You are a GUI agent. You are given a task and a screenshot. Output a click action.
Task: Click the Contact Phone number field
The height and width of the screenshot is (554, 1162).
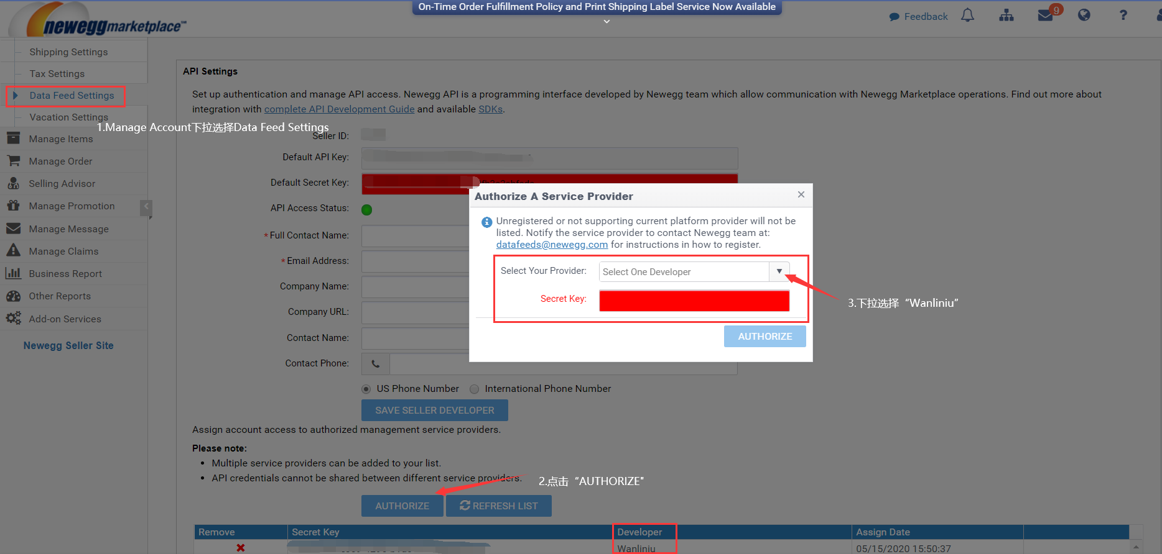coord(564,364)
